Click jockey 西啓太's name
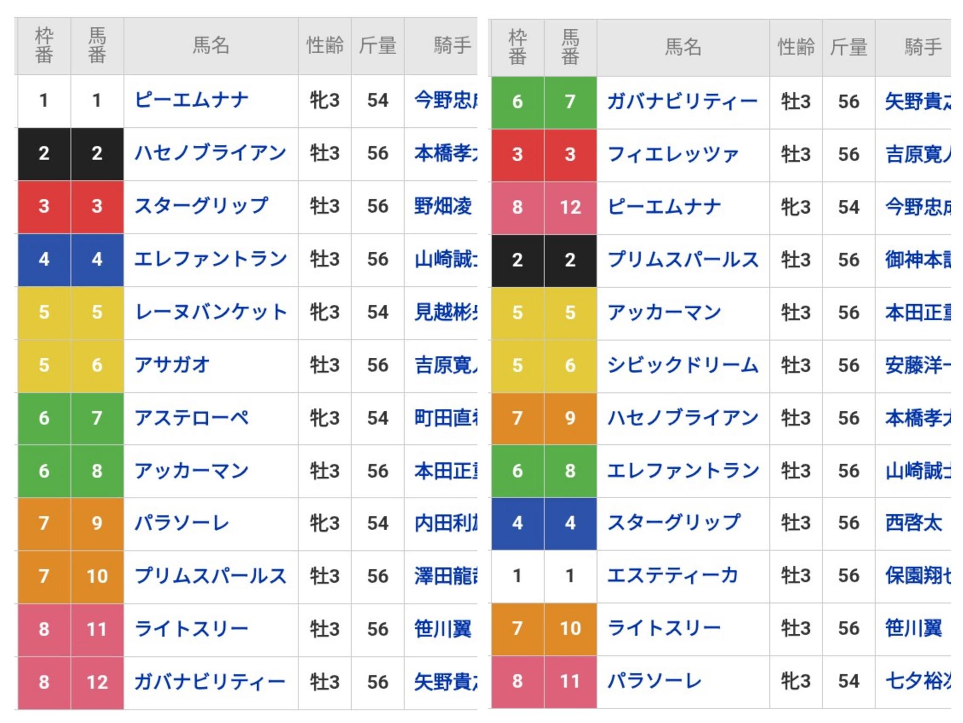Image resolution: width=963 pixels, height=723 pixels. tap(914, 523)
